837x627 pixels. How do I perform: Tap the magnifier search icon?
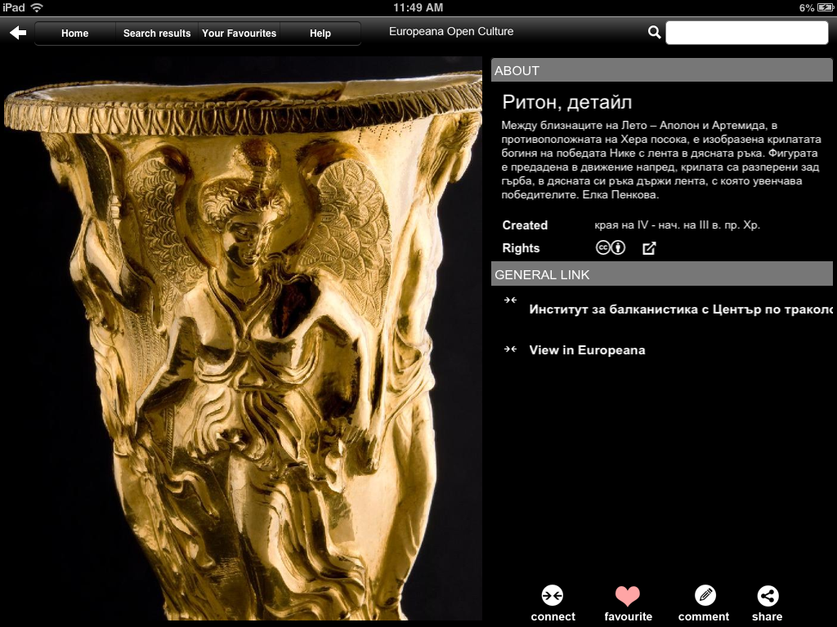(x=655, y=33)
